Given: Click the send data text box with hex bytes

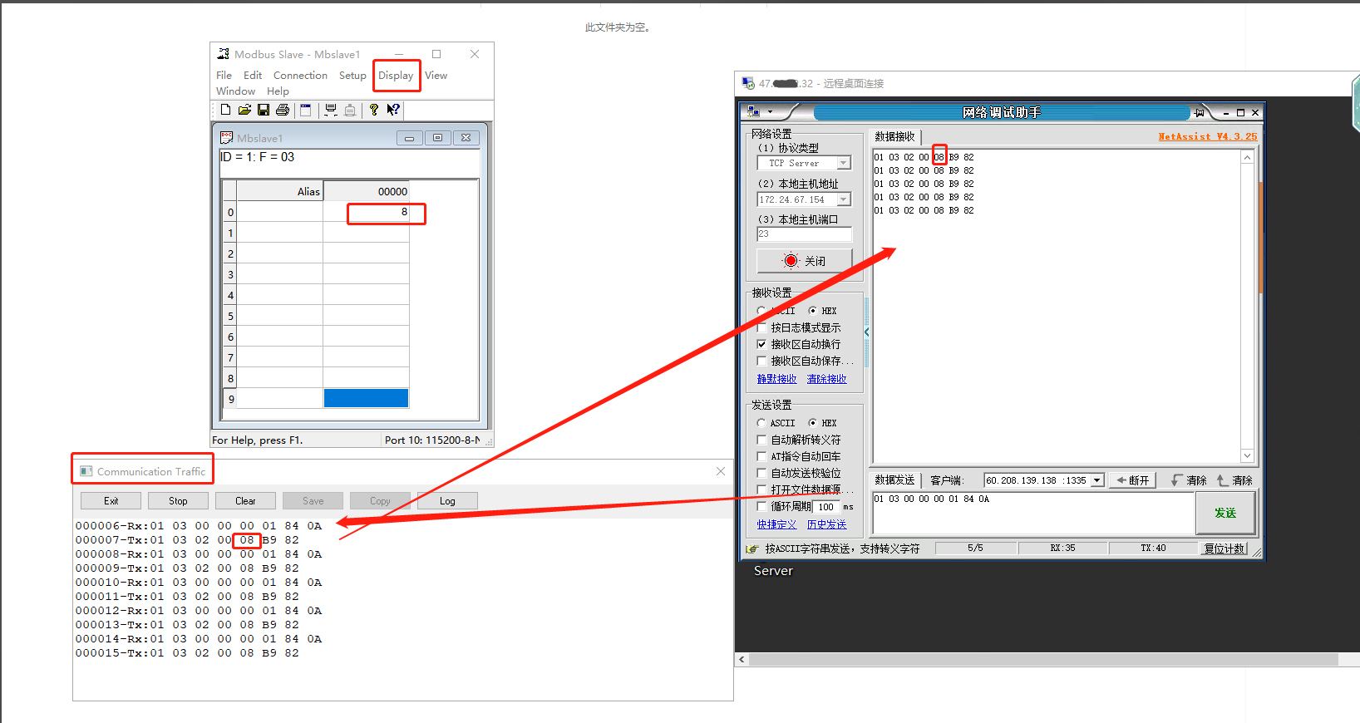Looking at the screenshot, I should click(x=1032, y=513).
